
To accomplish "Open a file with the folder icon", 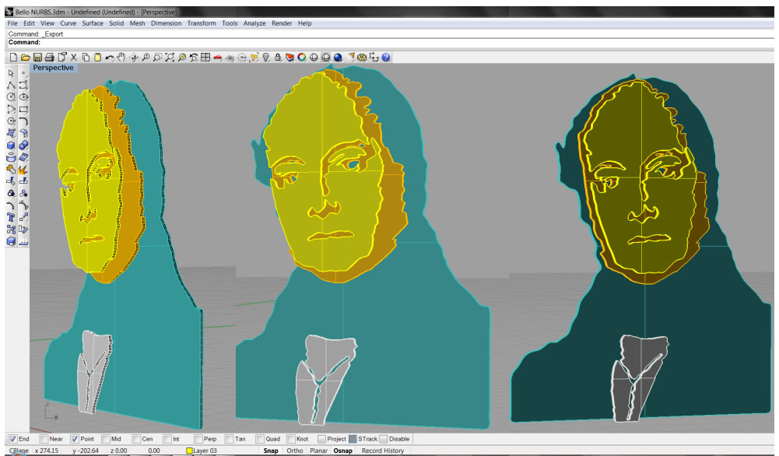I will [26, 58].
